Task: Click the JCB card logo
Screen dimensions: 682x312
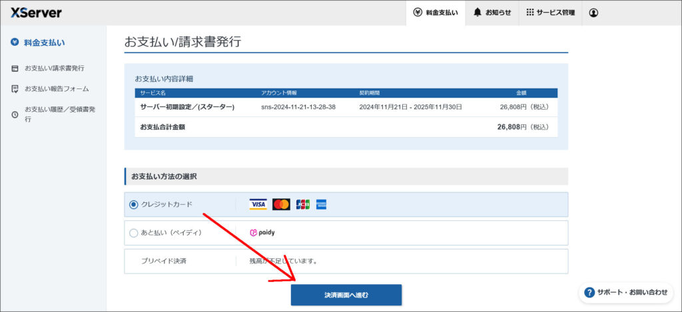Action: pyautogui.click(x=302, y=204)
